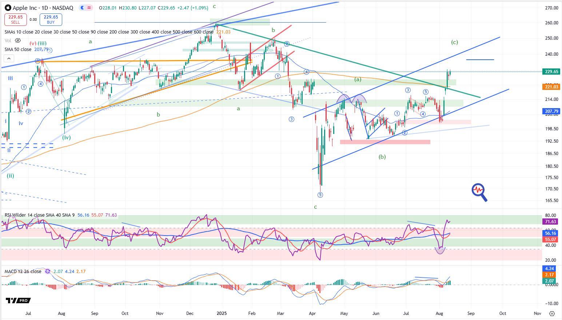Click the 229.65 BUY button
Viewport: 562px width, 320px height.
click(51, 19)
